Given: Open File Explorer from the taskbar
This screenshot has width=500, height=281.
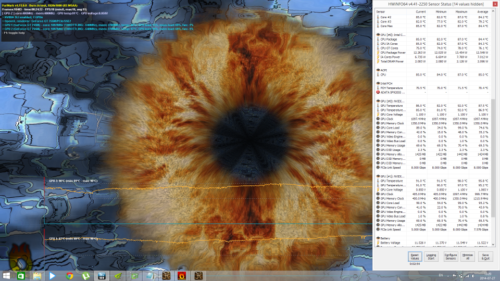Looking at the screenshot, I should pos(37,276).
